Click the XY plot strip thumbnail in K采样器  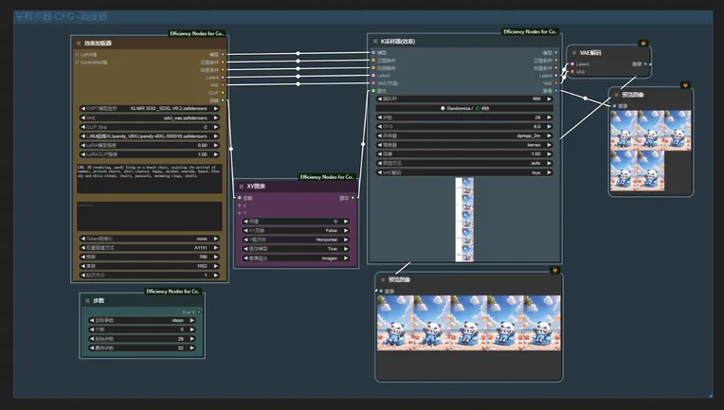[464, 220]
